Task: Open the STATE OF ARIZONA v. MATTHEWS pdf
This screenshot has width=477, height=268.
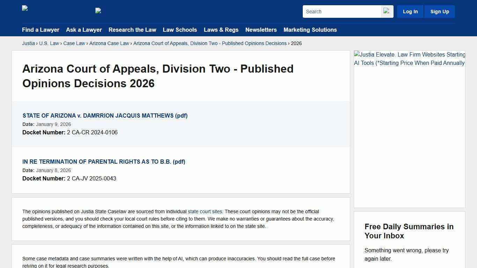Action: (x=105, y=116)
